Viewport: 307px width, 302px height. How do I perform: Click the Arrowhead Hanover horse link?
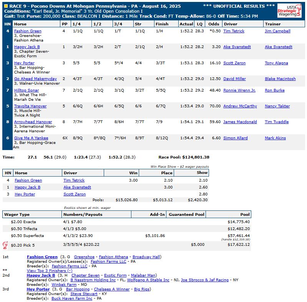(33, 122)
